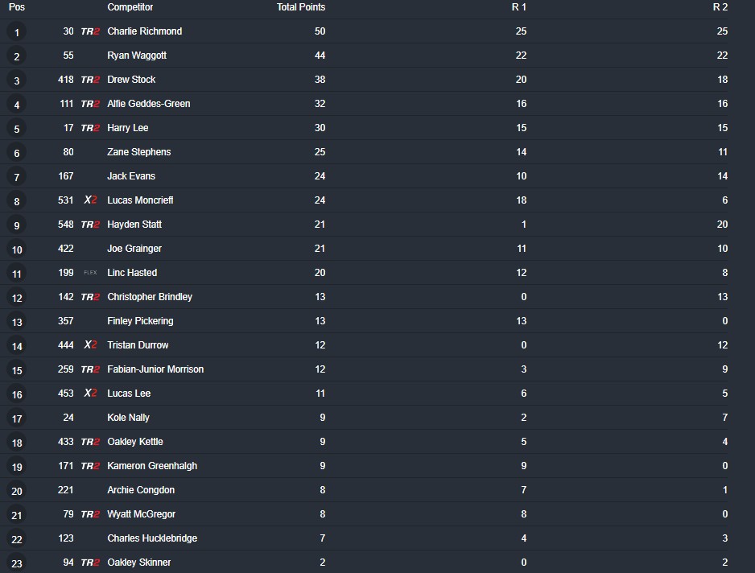Sort by the Total Points column header
The height and width of the screenshot is (573, 755).
click(301, 7)
